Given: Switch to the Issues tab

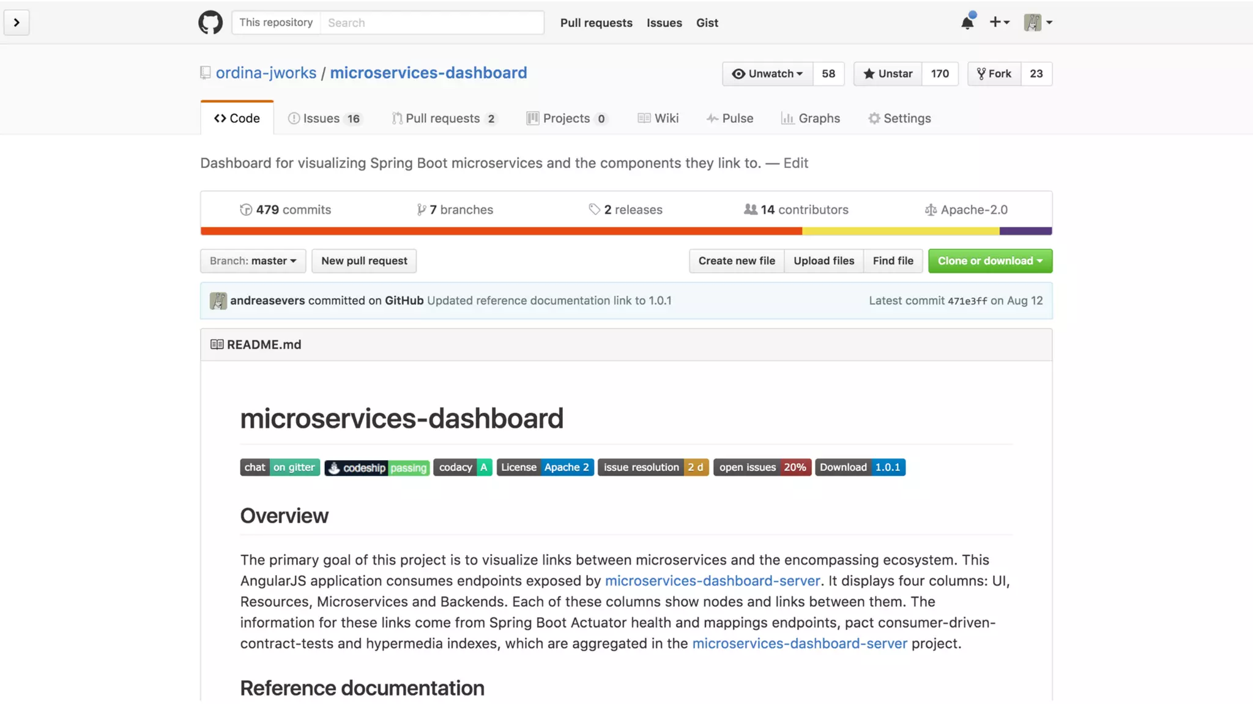Looking at the screenshot, I should tap(324, 119).
